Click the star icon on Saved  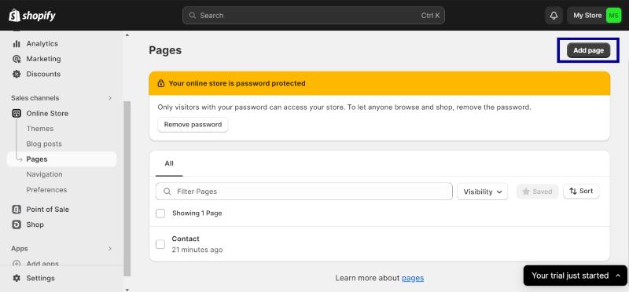pos(526,192)
